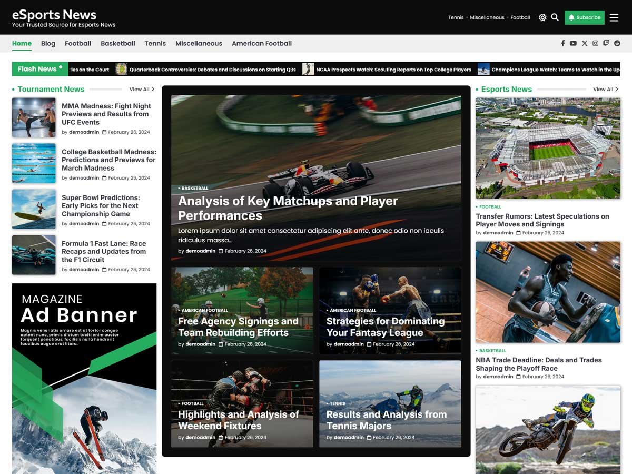Open search with the magnifier icon

click(x=555, y=17)
